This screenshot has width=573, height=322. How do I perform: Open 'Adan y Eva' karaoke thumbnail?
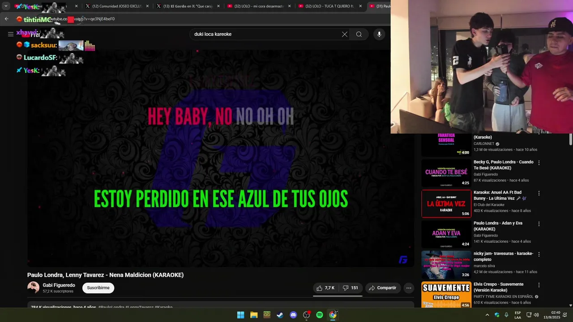(446, 234)
